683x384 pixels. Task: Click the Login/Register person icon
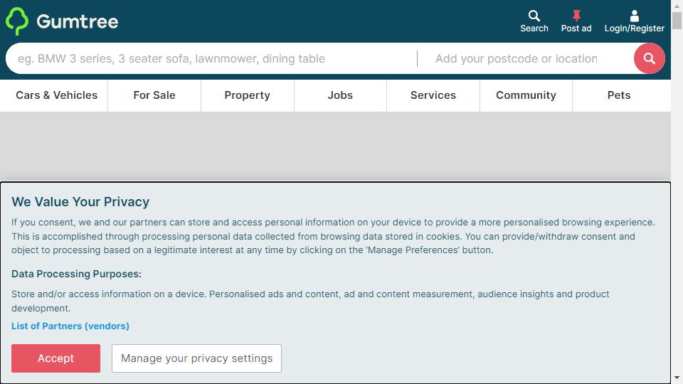tap(634, 16)
